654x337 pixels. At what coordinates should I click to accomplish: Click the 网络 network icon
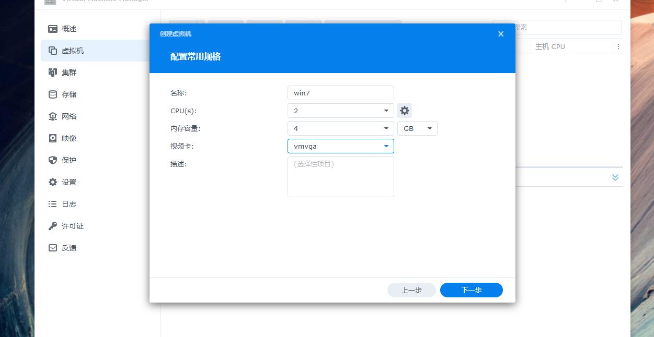[x=53, y=116]
